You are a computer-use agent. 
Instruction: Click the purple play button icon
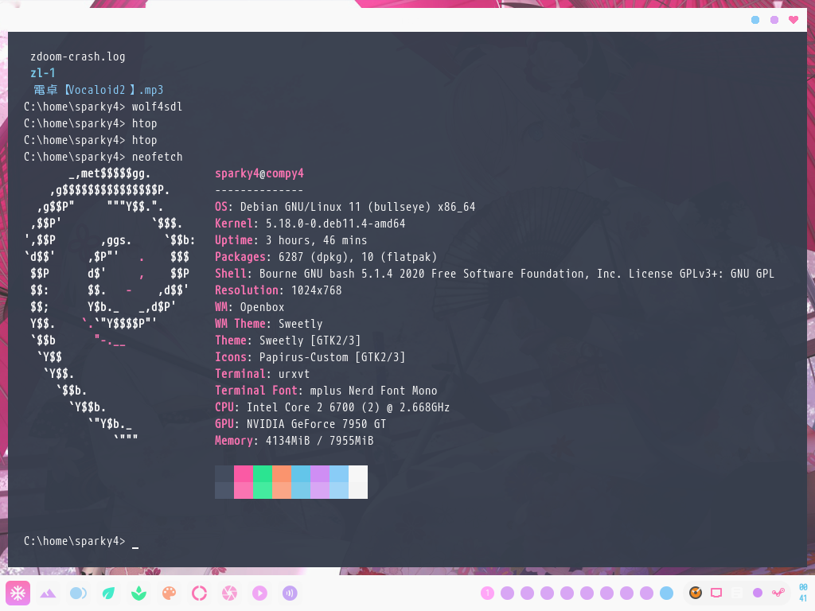coord(259,593)
